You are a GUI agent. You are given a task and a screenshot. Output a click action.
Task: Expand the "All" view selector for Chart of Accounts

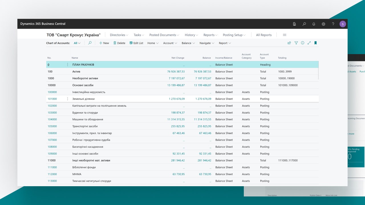coord(77,43)
